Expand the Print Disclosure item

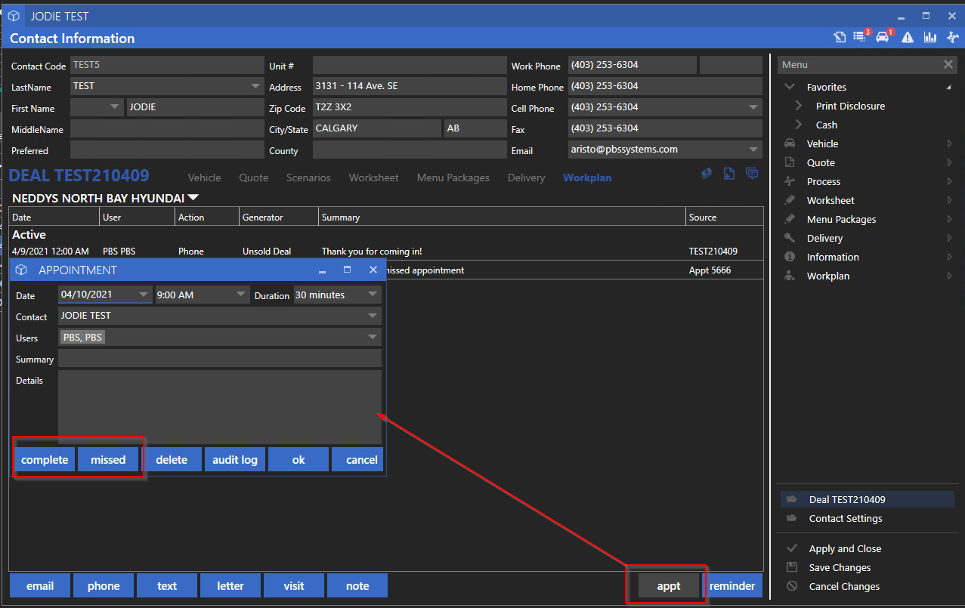800,106
